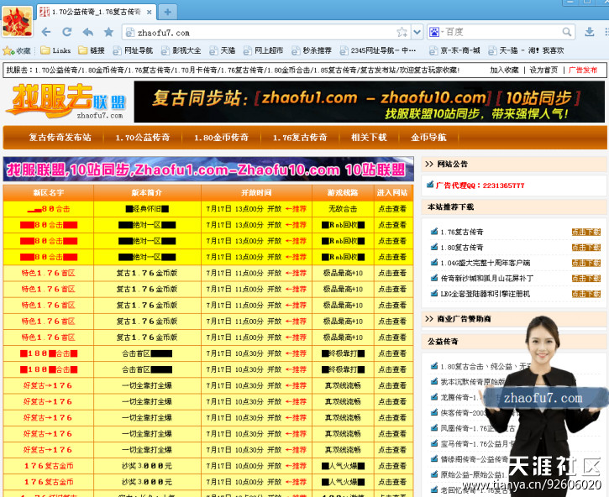Image resolution: width=609 pixels, height=497 pixels.
Task: Open 天猫 bookmark
Action: [223, 50]
